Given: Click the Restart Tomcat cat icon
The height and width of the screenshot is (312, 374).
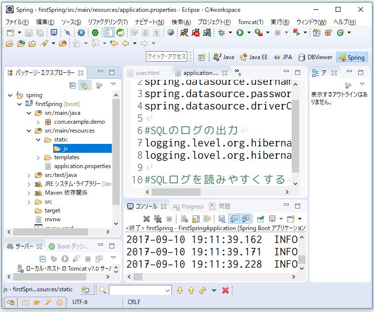Looking at the screenshot, I should tap(207, 33).
